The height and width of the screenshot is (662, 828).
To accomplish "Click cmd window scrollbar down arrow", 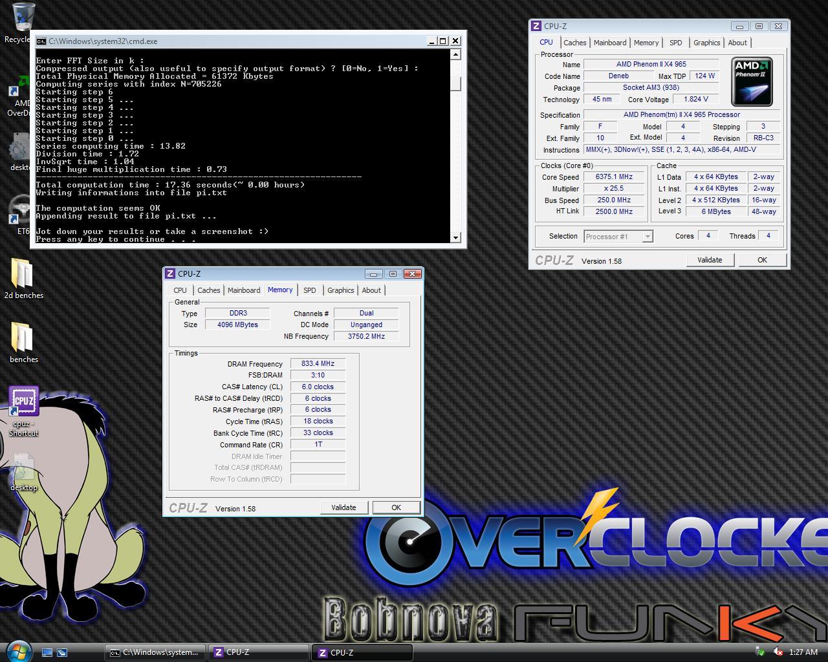I will [x=455, y=237].
